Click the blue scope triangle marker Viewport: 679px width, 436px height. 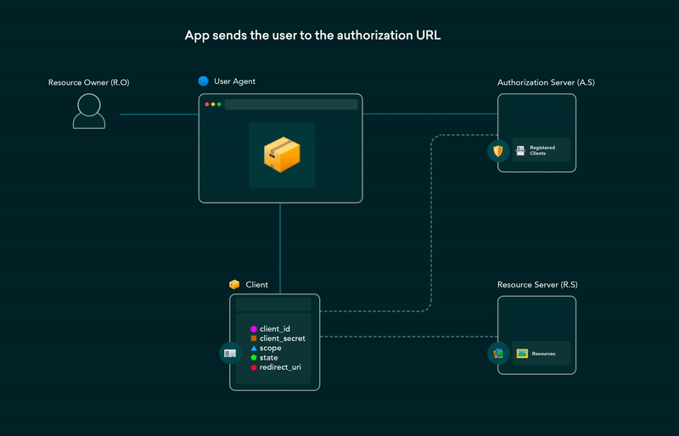coord(254,348)
